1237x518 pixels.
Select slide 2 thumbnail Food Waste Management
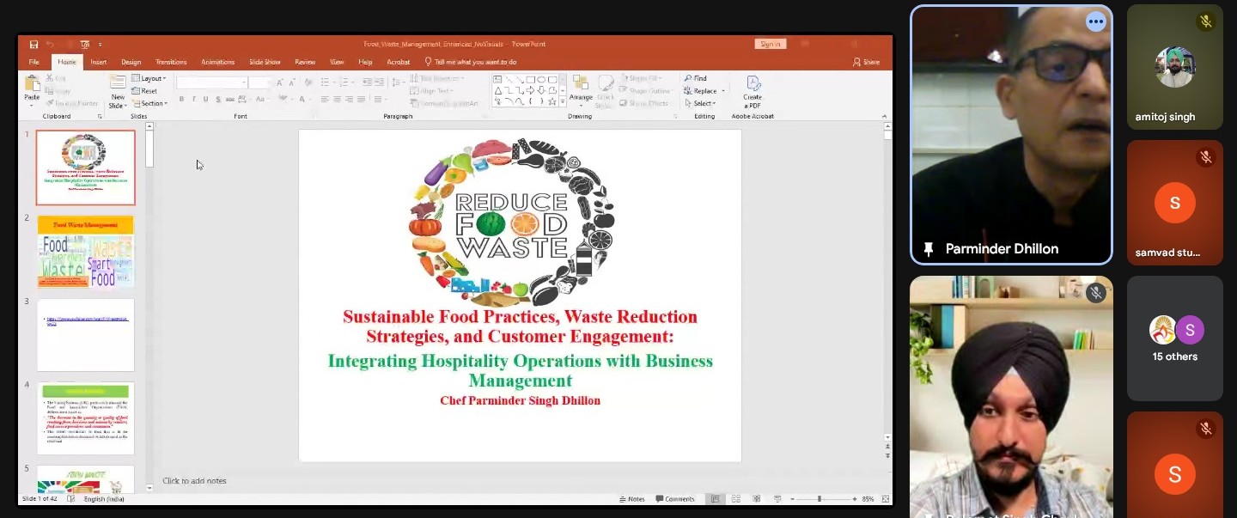click(x=86, y=252)
